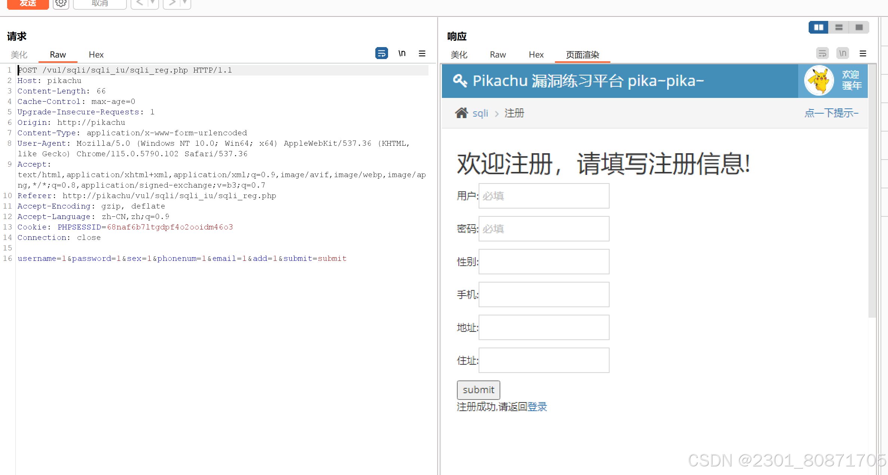Toggle word wrap icon in request panel
The height and width of the screenshot is (475, 888).
tap(381, 53)
